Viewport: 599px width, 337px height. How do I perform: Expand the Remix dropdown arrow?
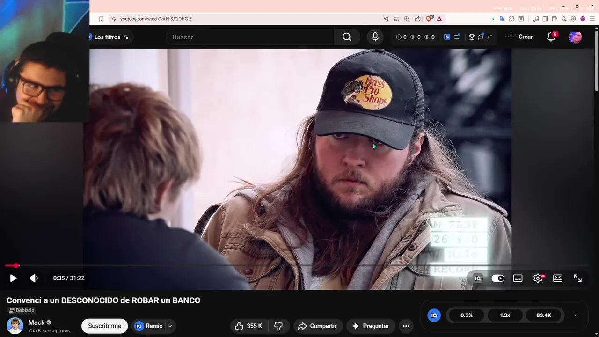[x=170, y=326]
